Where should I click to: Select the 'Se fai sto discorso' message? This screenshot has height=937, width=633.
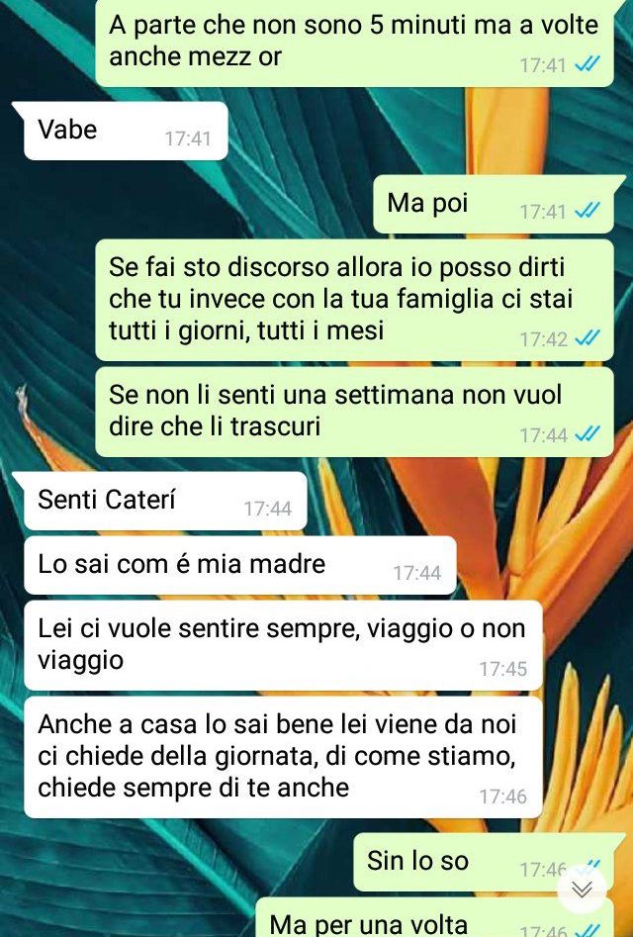[355, 300]
